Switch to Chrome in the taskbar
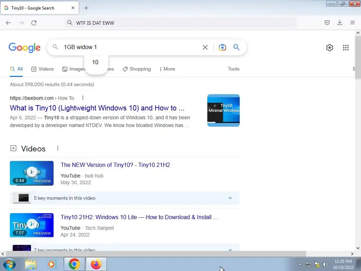Viewport: 361px width, 271px height. coord(74,264)
